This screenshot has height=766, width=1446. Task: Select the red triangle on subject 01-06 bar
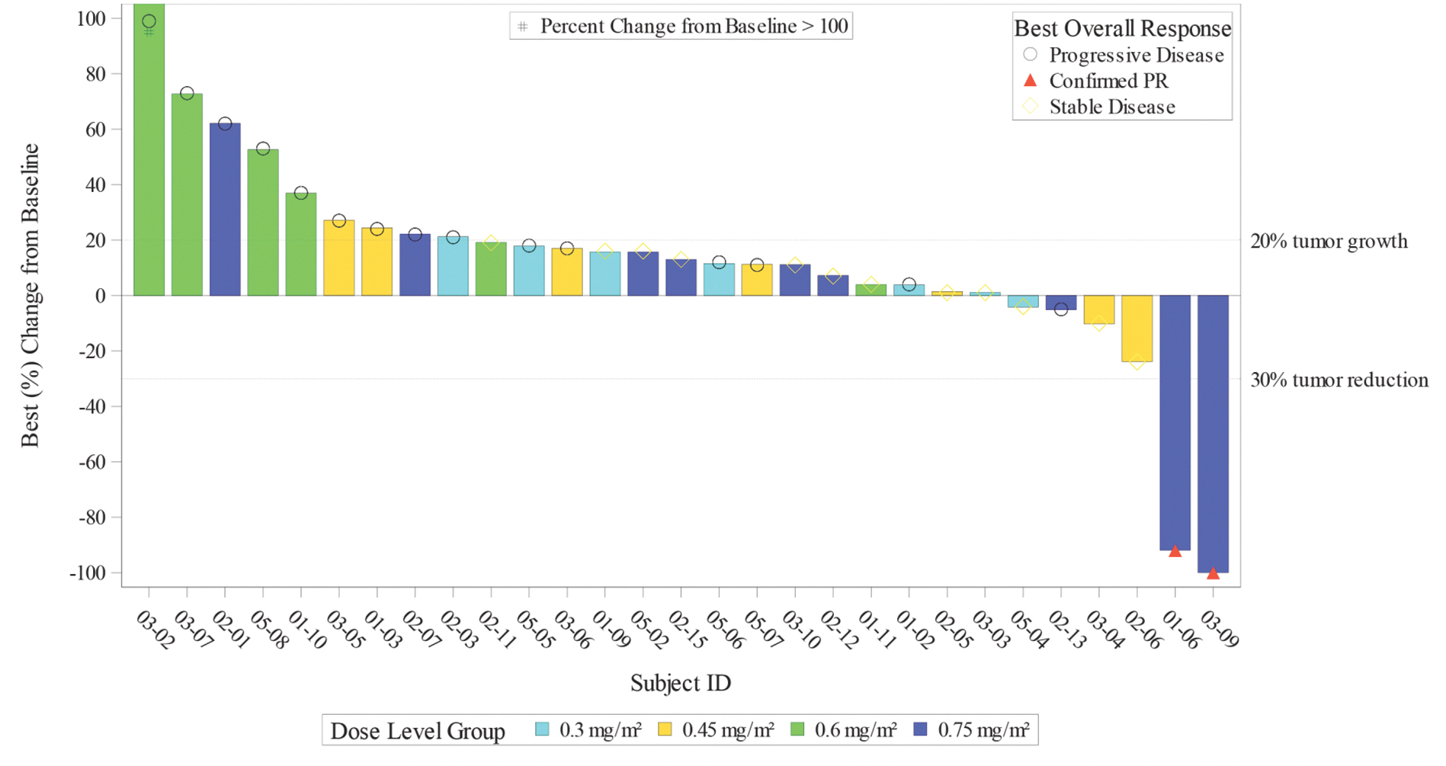(x=1175, y=551)
